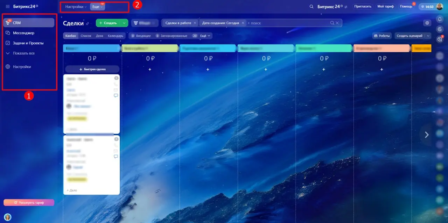Click the Пригласить button
Viewport: 448px width, 223px height.
point(363,6)
